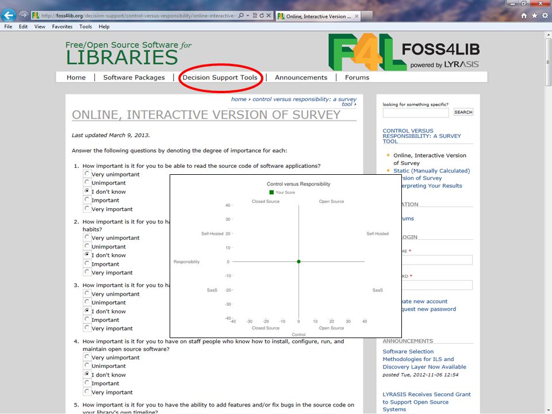Select 'Very important' for question 4

click(x=87, y=392)
